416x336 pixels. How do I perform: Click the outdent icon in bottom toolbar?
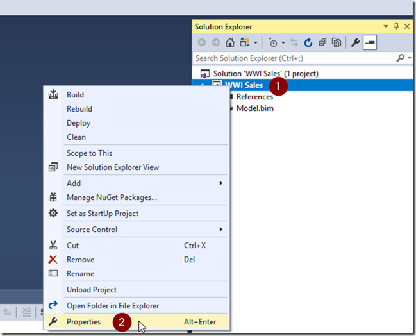7,312
